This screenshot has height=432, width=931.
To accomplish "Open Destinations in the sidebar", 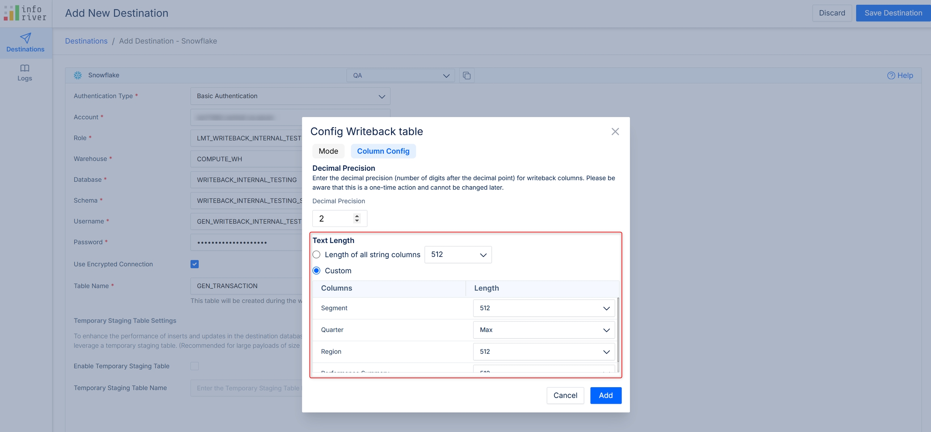I will point(25,43).
